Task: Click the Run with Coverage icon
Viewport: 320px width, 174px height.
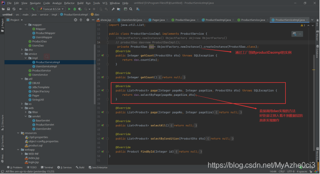Action: coord(80,9)
